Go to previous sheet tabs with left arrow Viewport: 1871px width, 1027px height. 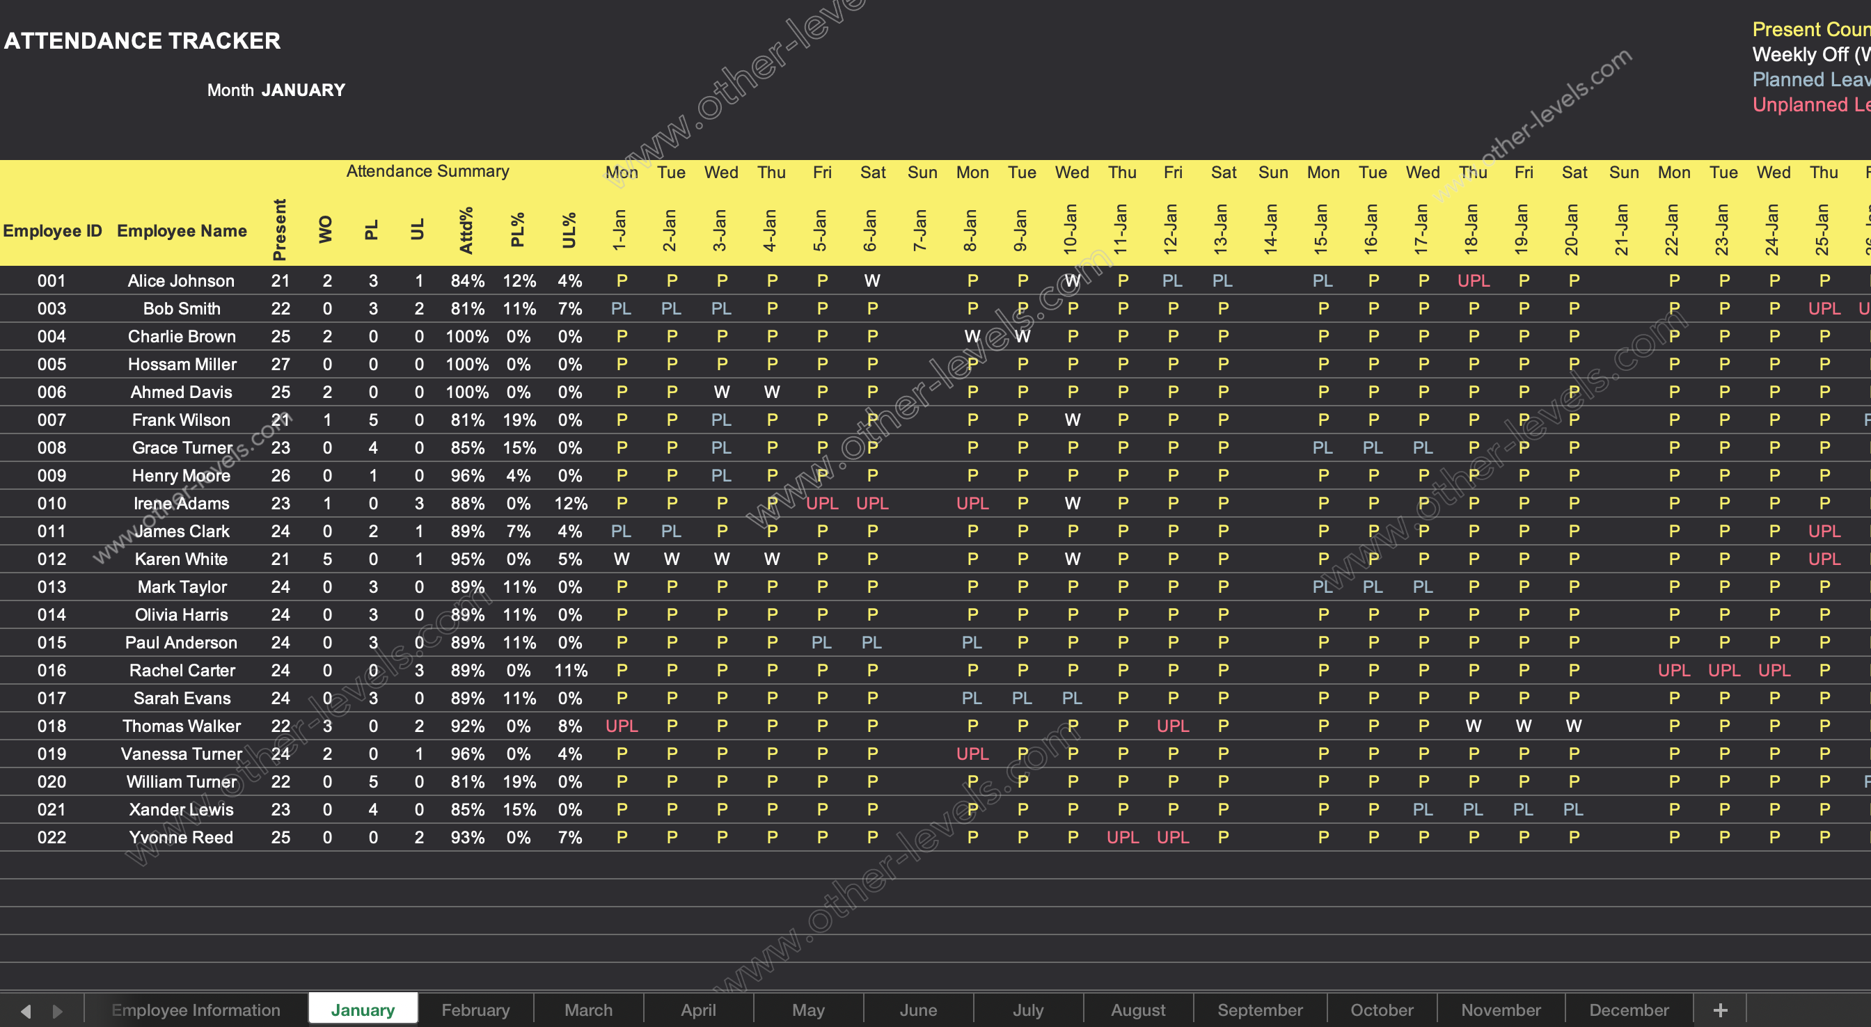[26, 1010]
